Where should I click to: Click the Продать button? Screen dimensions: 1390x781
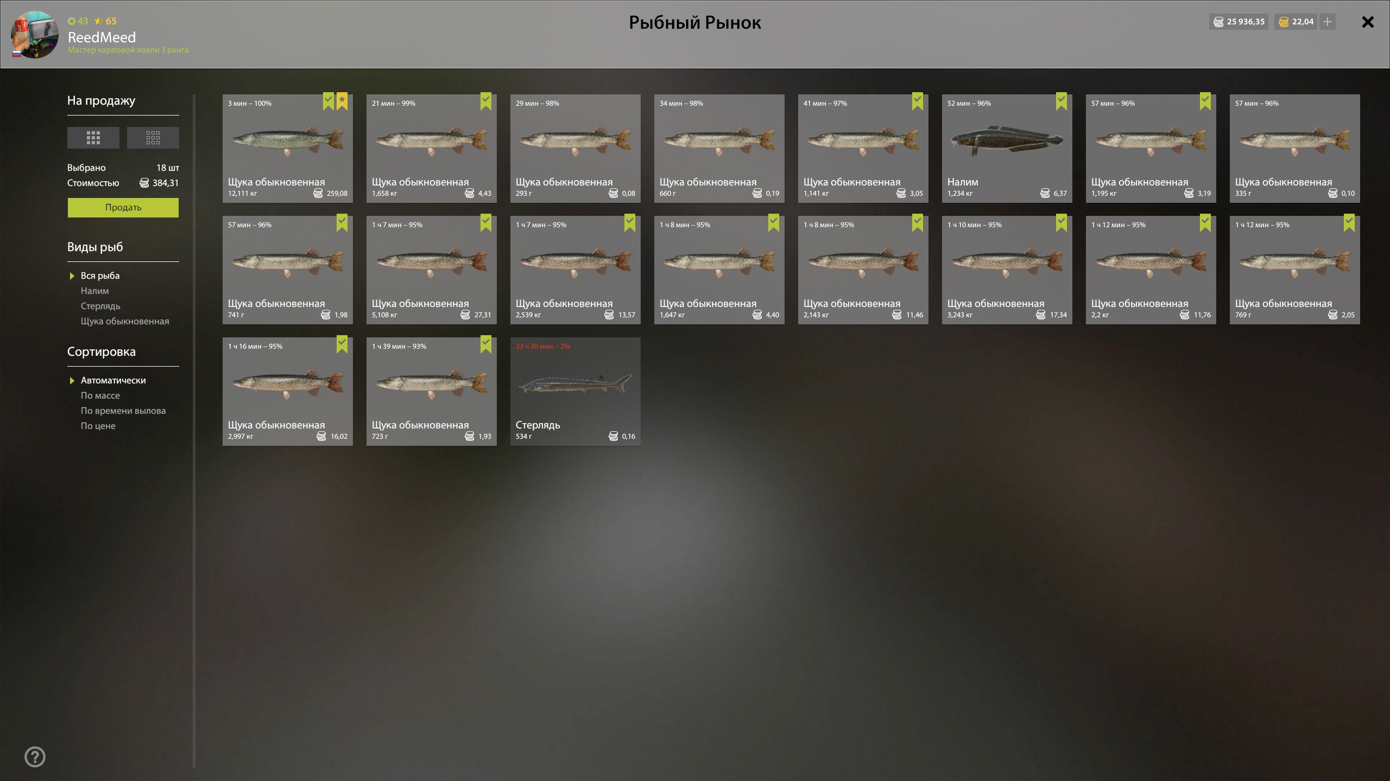(123, 207)
